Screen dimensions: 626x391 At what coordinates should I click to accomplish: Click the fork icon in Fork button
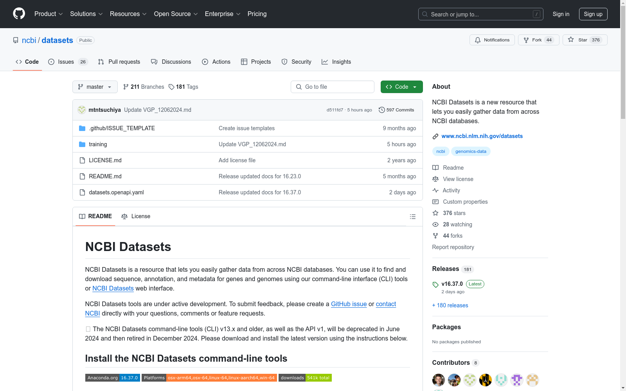[x=526, y=40]
